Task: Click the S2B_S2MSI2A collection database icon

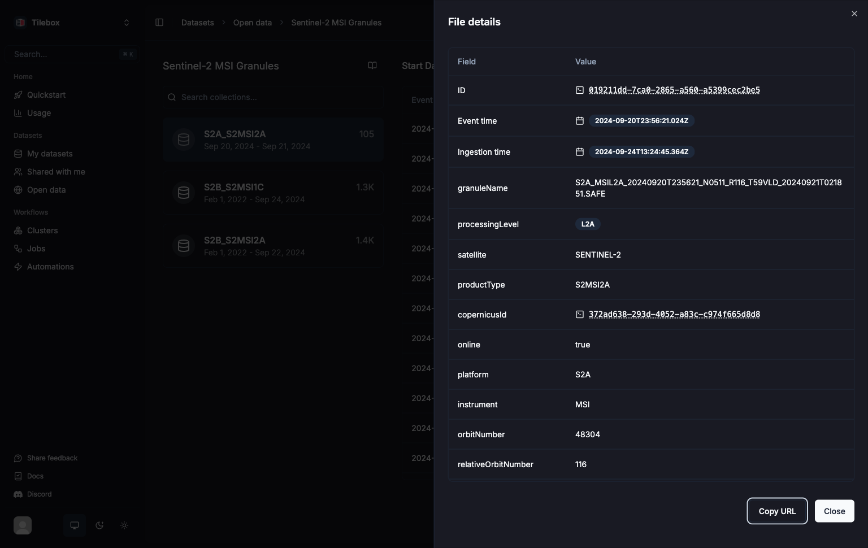Action: (x=184, y=246)
